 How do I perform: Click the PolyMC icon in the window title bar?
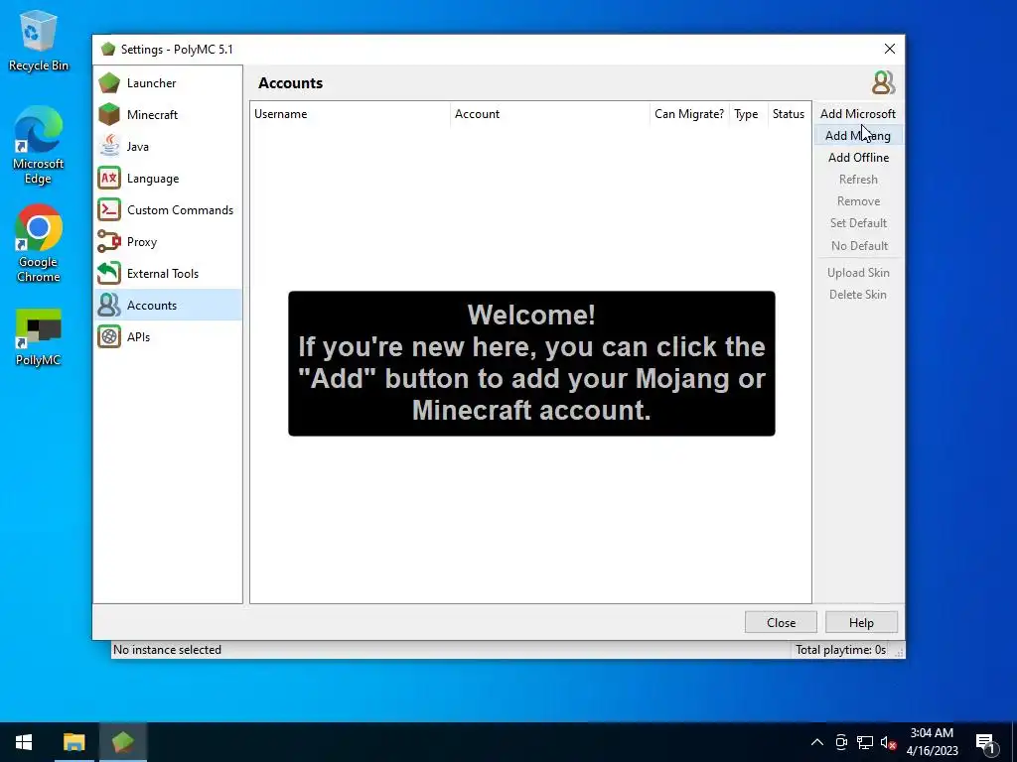108,50
